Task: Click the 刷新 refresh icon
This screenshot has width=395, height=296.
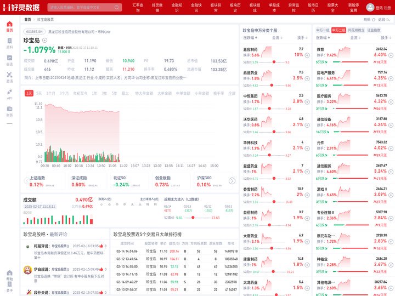Action: [x=374, y=20]
